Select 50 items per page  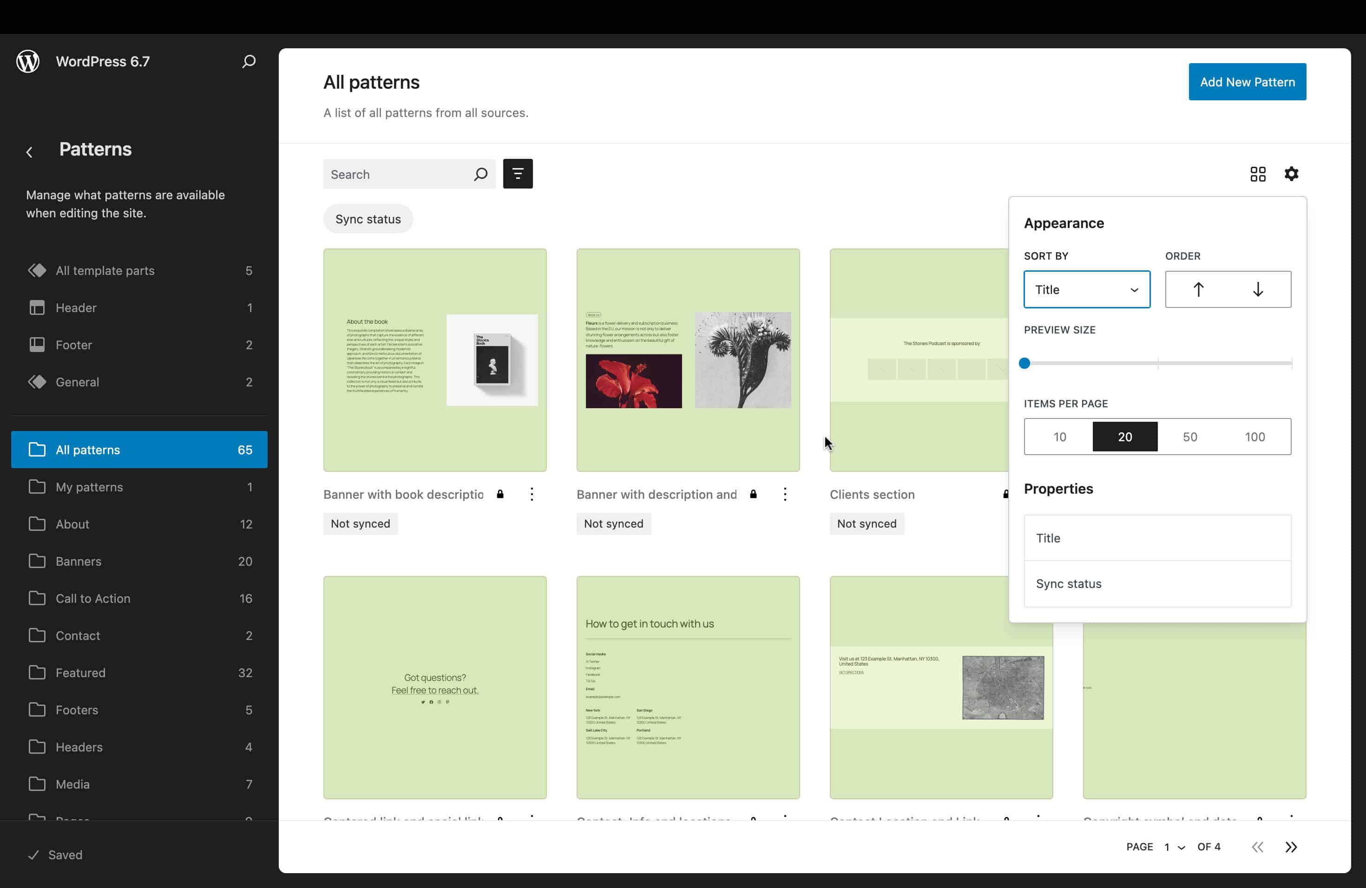(1190, 437)
